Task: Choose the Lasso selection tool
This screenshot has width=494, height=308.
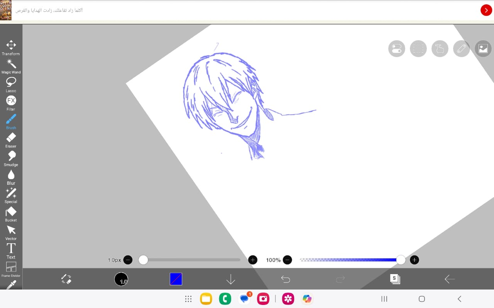Action: click(11, 84)
